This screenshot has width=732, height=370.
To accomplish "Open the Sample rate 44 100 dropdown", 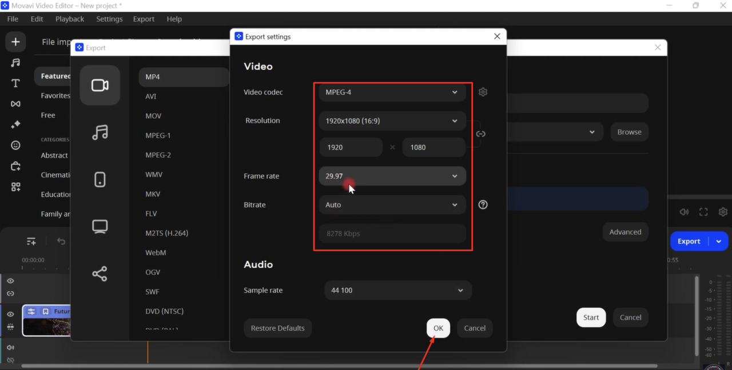I will [x=397, y=290].
